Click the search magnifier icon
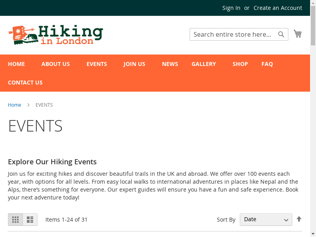This screenshot has height=237, width=316. tap(281, 34)
